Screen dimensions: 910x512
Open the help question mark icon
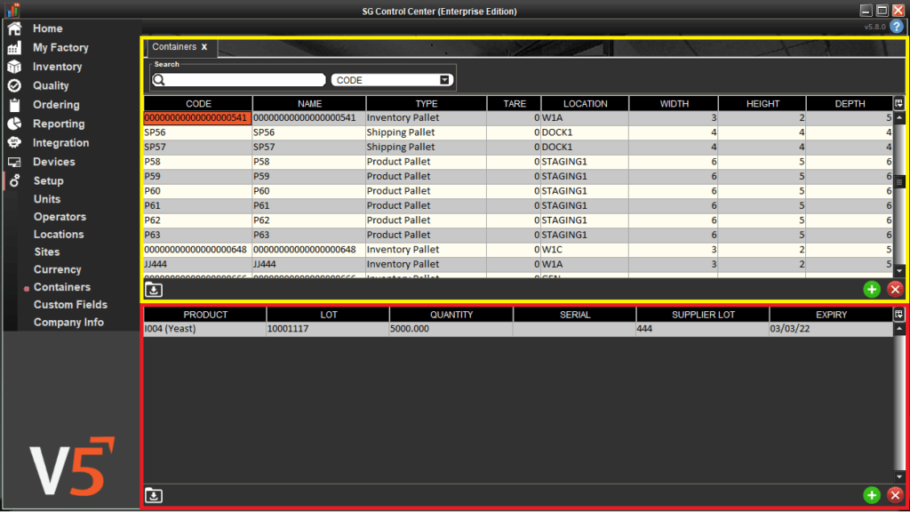click(897, 27)
